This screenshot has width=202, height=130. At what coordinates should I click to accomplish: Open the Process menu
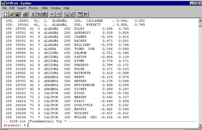pos(34,8)
